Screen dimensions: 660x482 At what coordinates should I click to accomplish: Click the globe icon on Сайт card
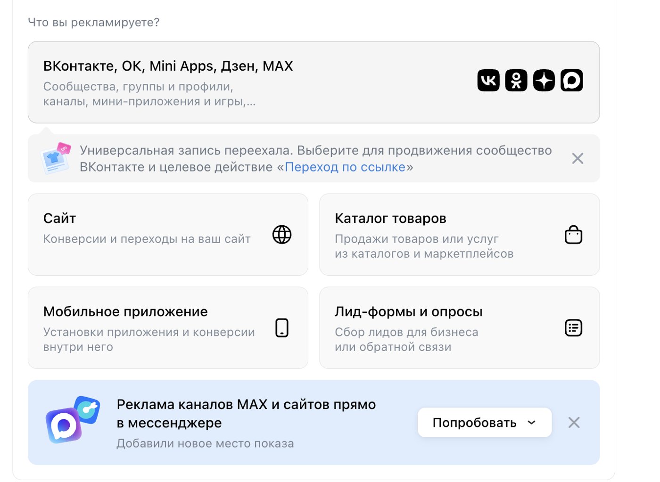click(282, 234)
